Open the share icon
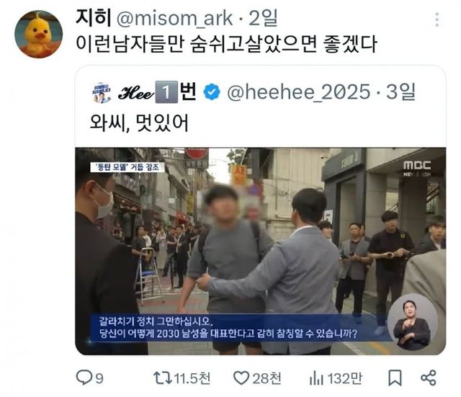 pos(429,378)
